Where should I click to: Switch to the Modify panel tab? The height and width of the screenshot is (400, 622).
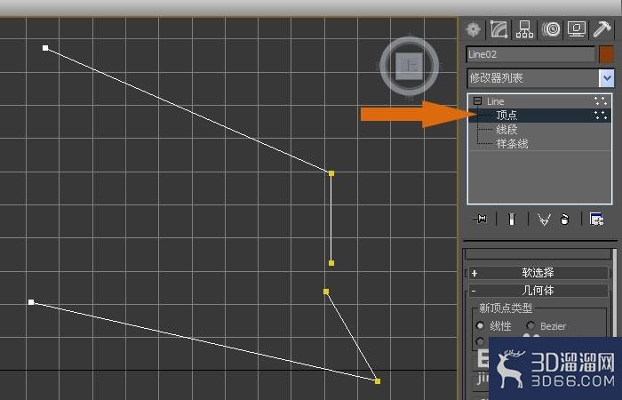coord(498,29)
